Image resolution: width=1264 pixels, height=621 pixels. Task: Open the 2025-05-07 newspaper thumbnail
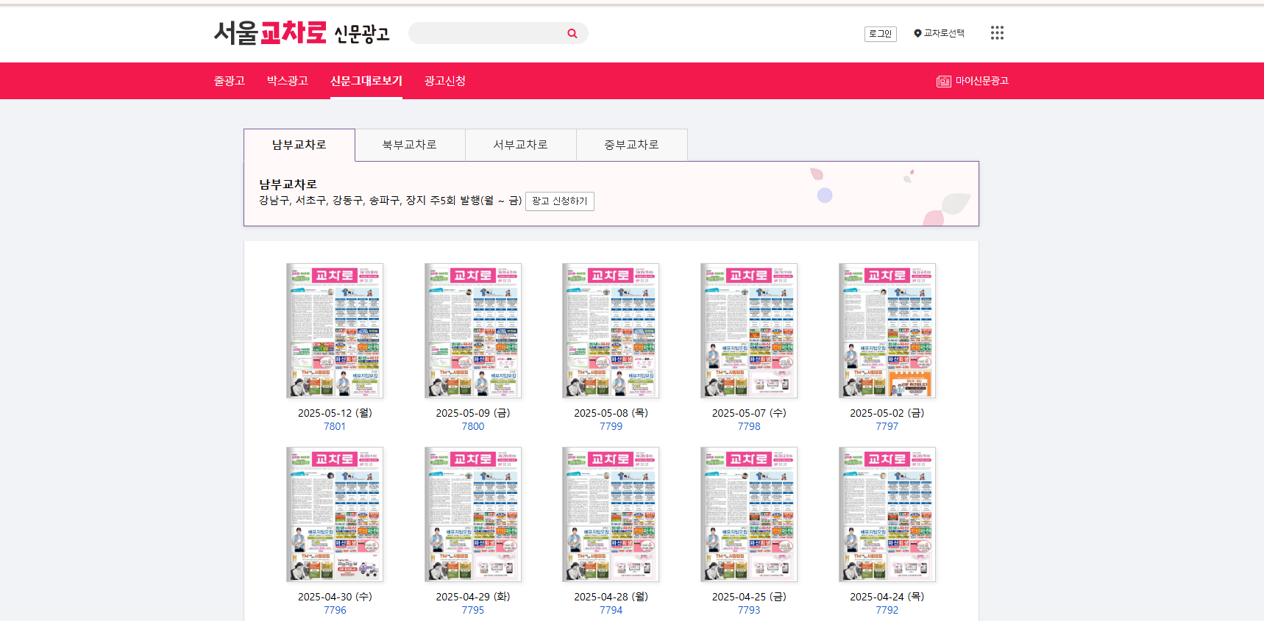point(749,331)
